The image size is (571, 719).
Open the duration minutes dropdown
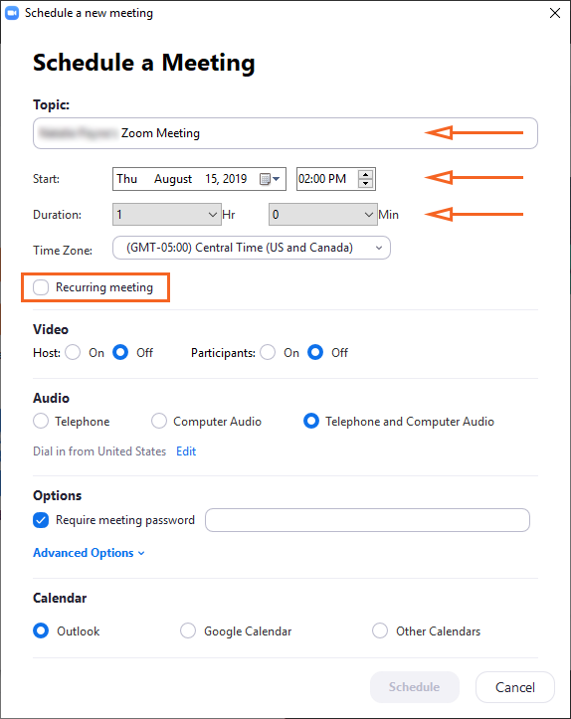point(323,215)
